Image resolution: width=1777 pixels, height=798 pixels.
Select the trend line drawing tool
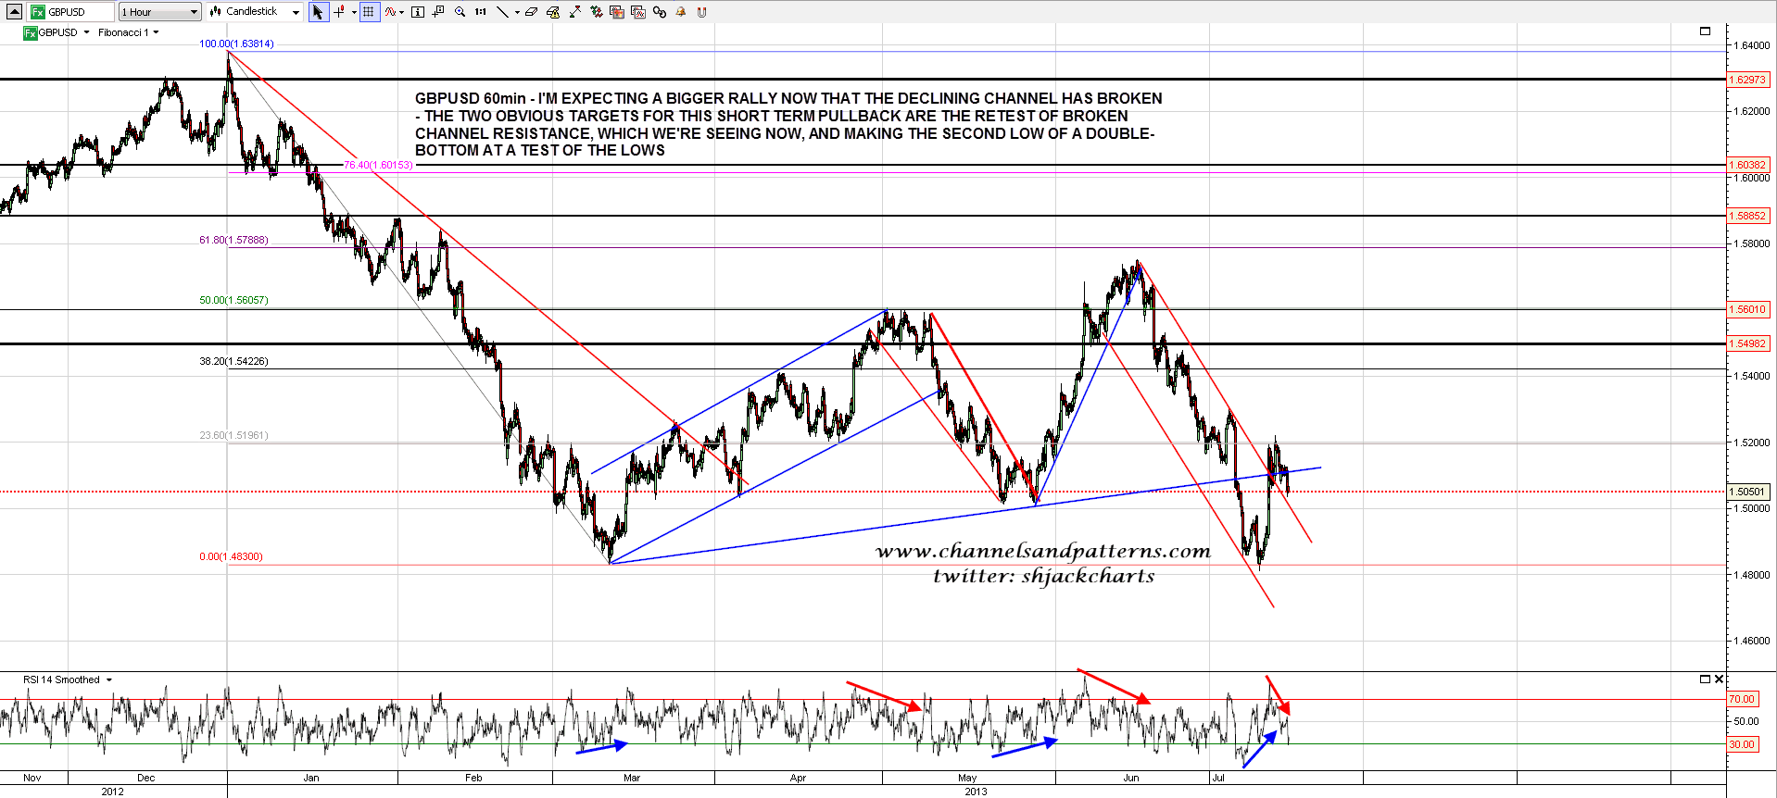tap(502, 12)
